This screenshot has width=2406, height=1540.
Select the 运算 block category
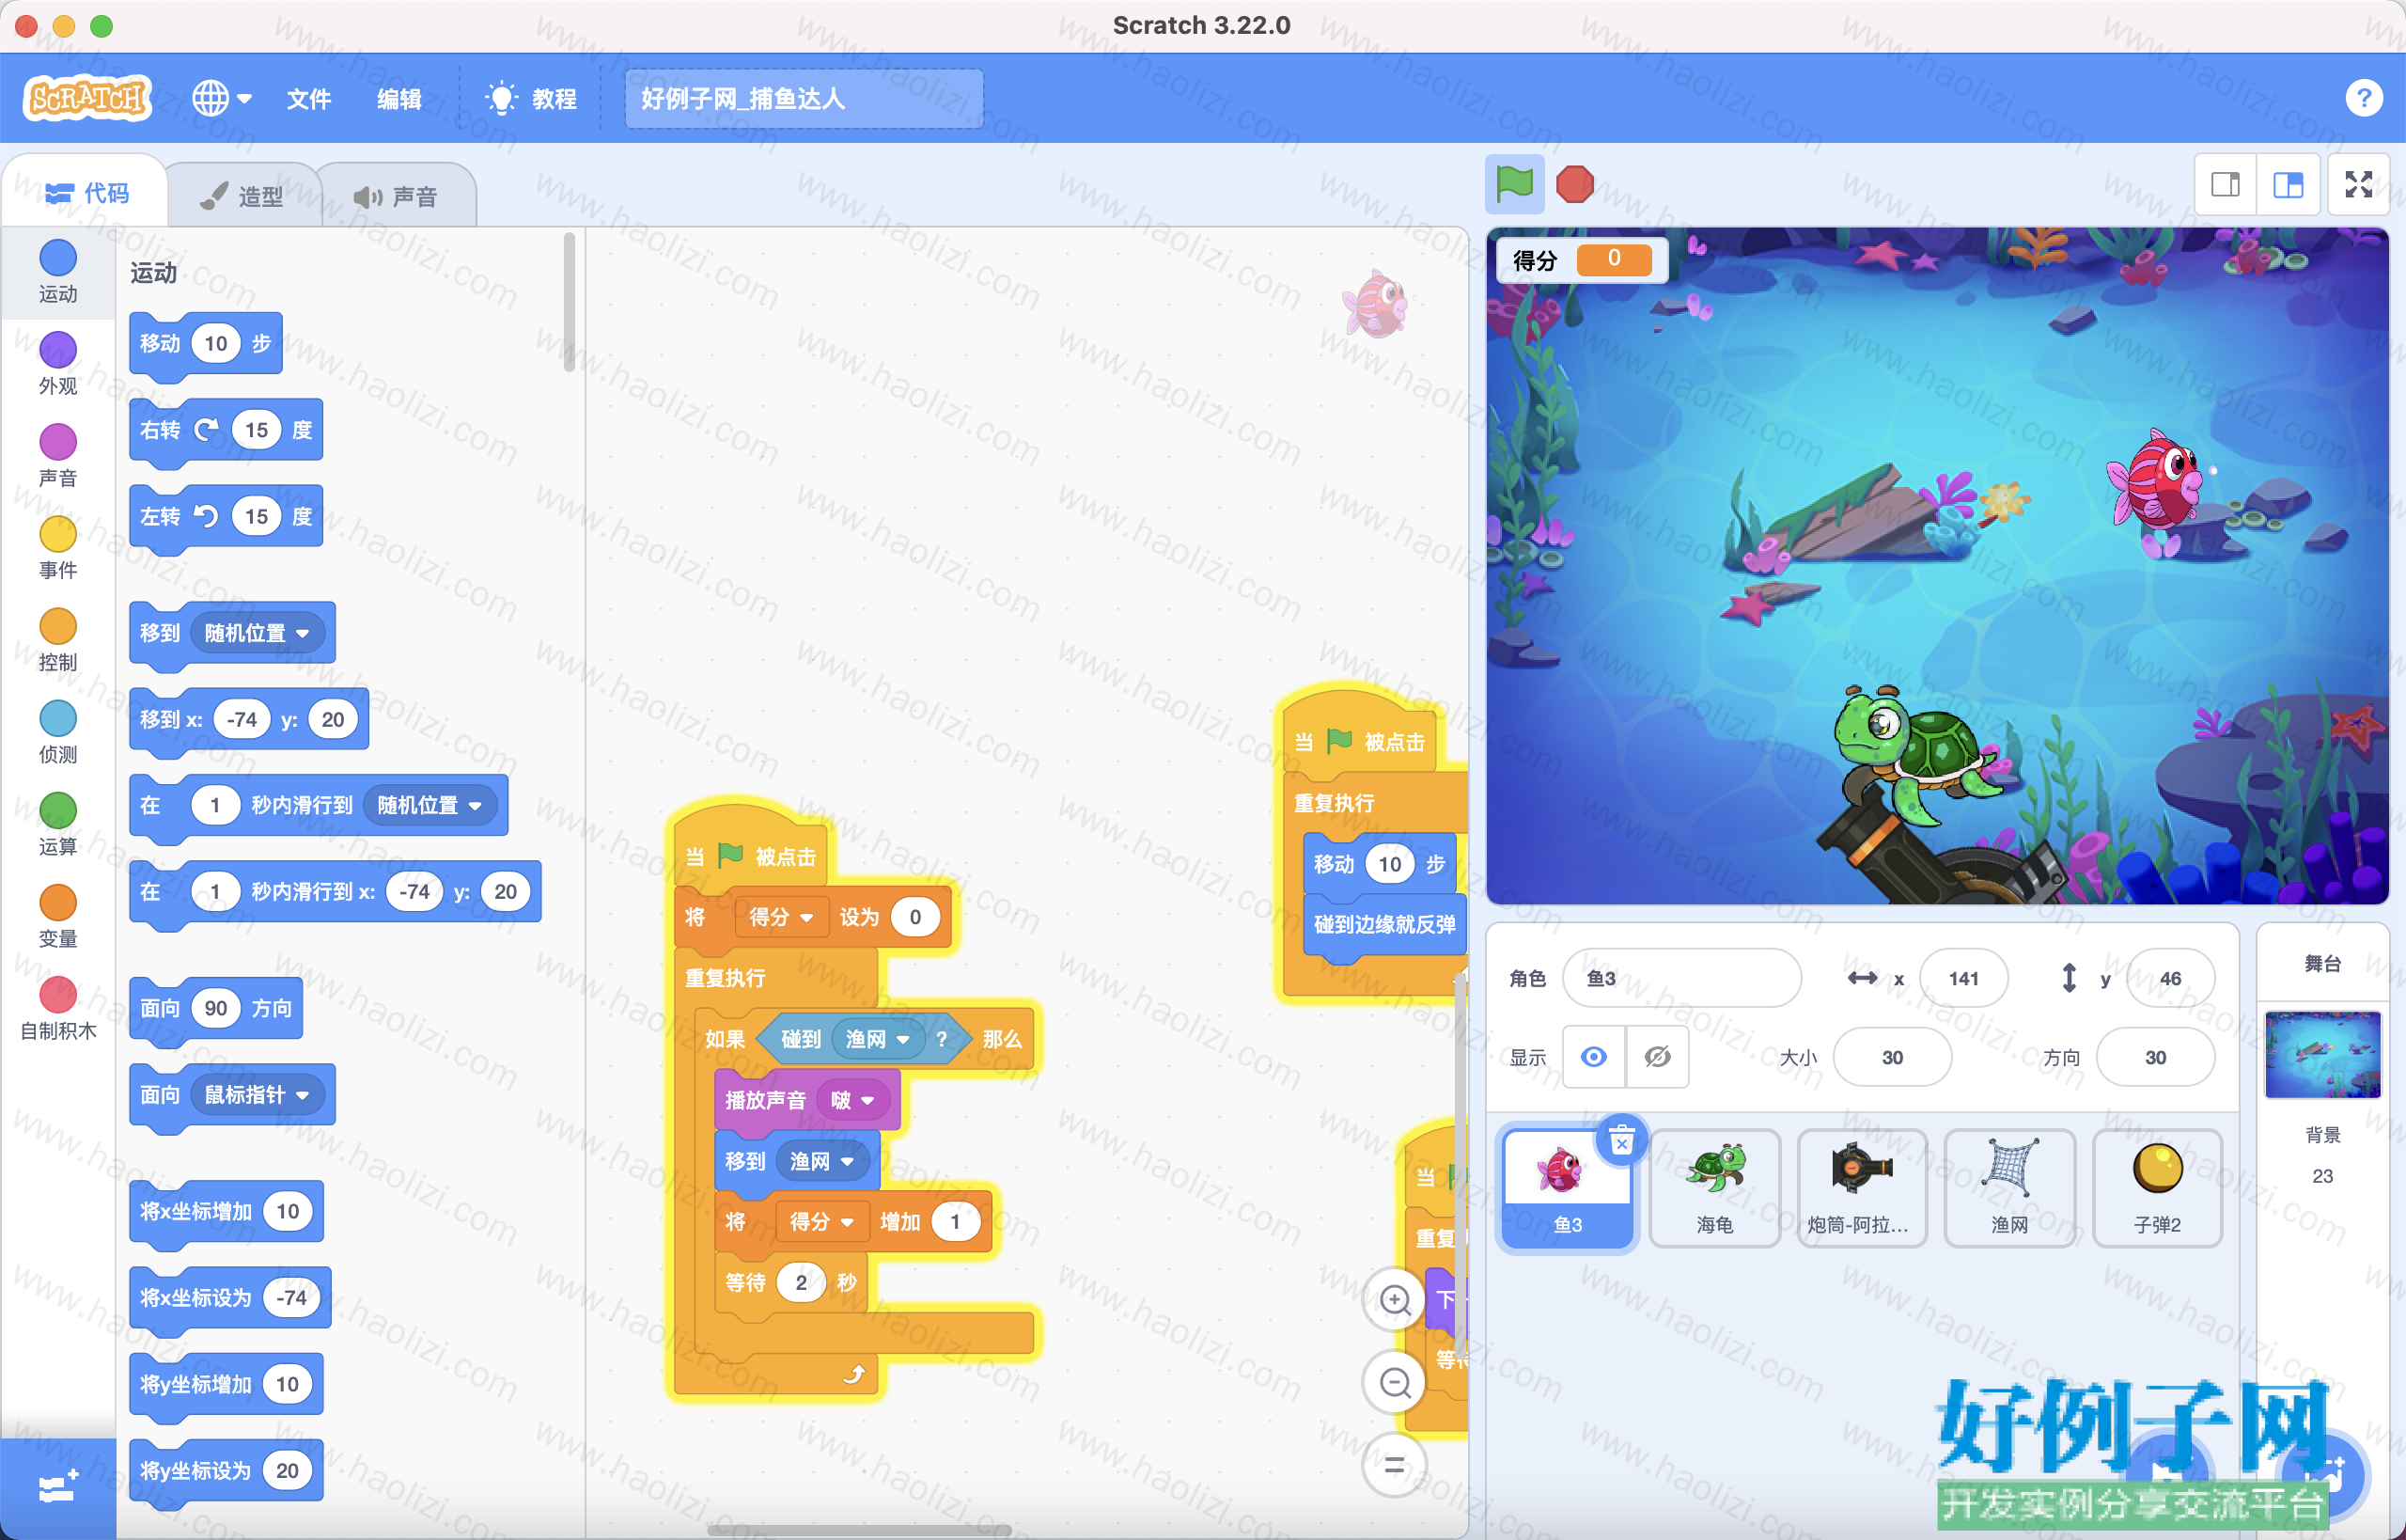[x=57, y=822]
